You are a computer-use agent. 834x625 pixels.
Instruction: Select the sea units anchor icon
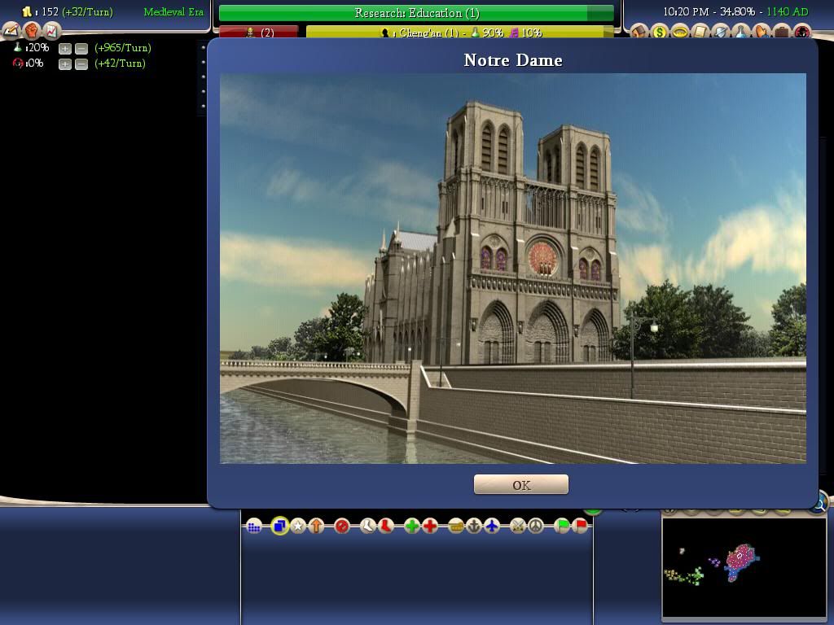(x=473, y=527)
